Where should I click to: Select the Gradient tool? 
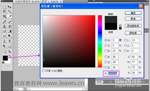click(x=10, y=31)
